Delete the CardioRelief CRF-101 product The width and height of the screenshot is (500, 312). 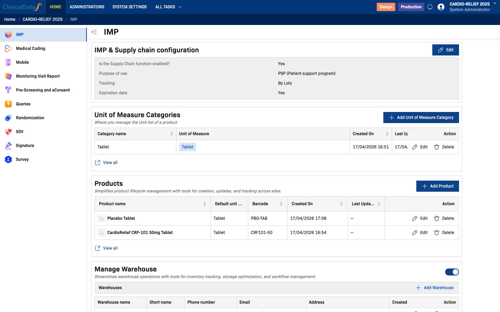click(444, 232)
